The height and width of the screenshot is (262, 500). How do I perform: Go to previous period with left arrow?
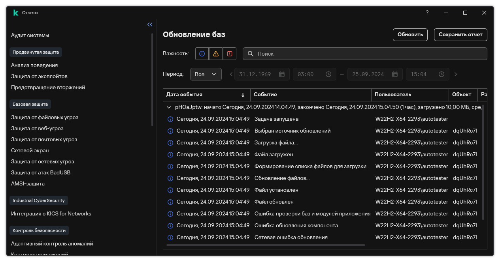(231, 74)
